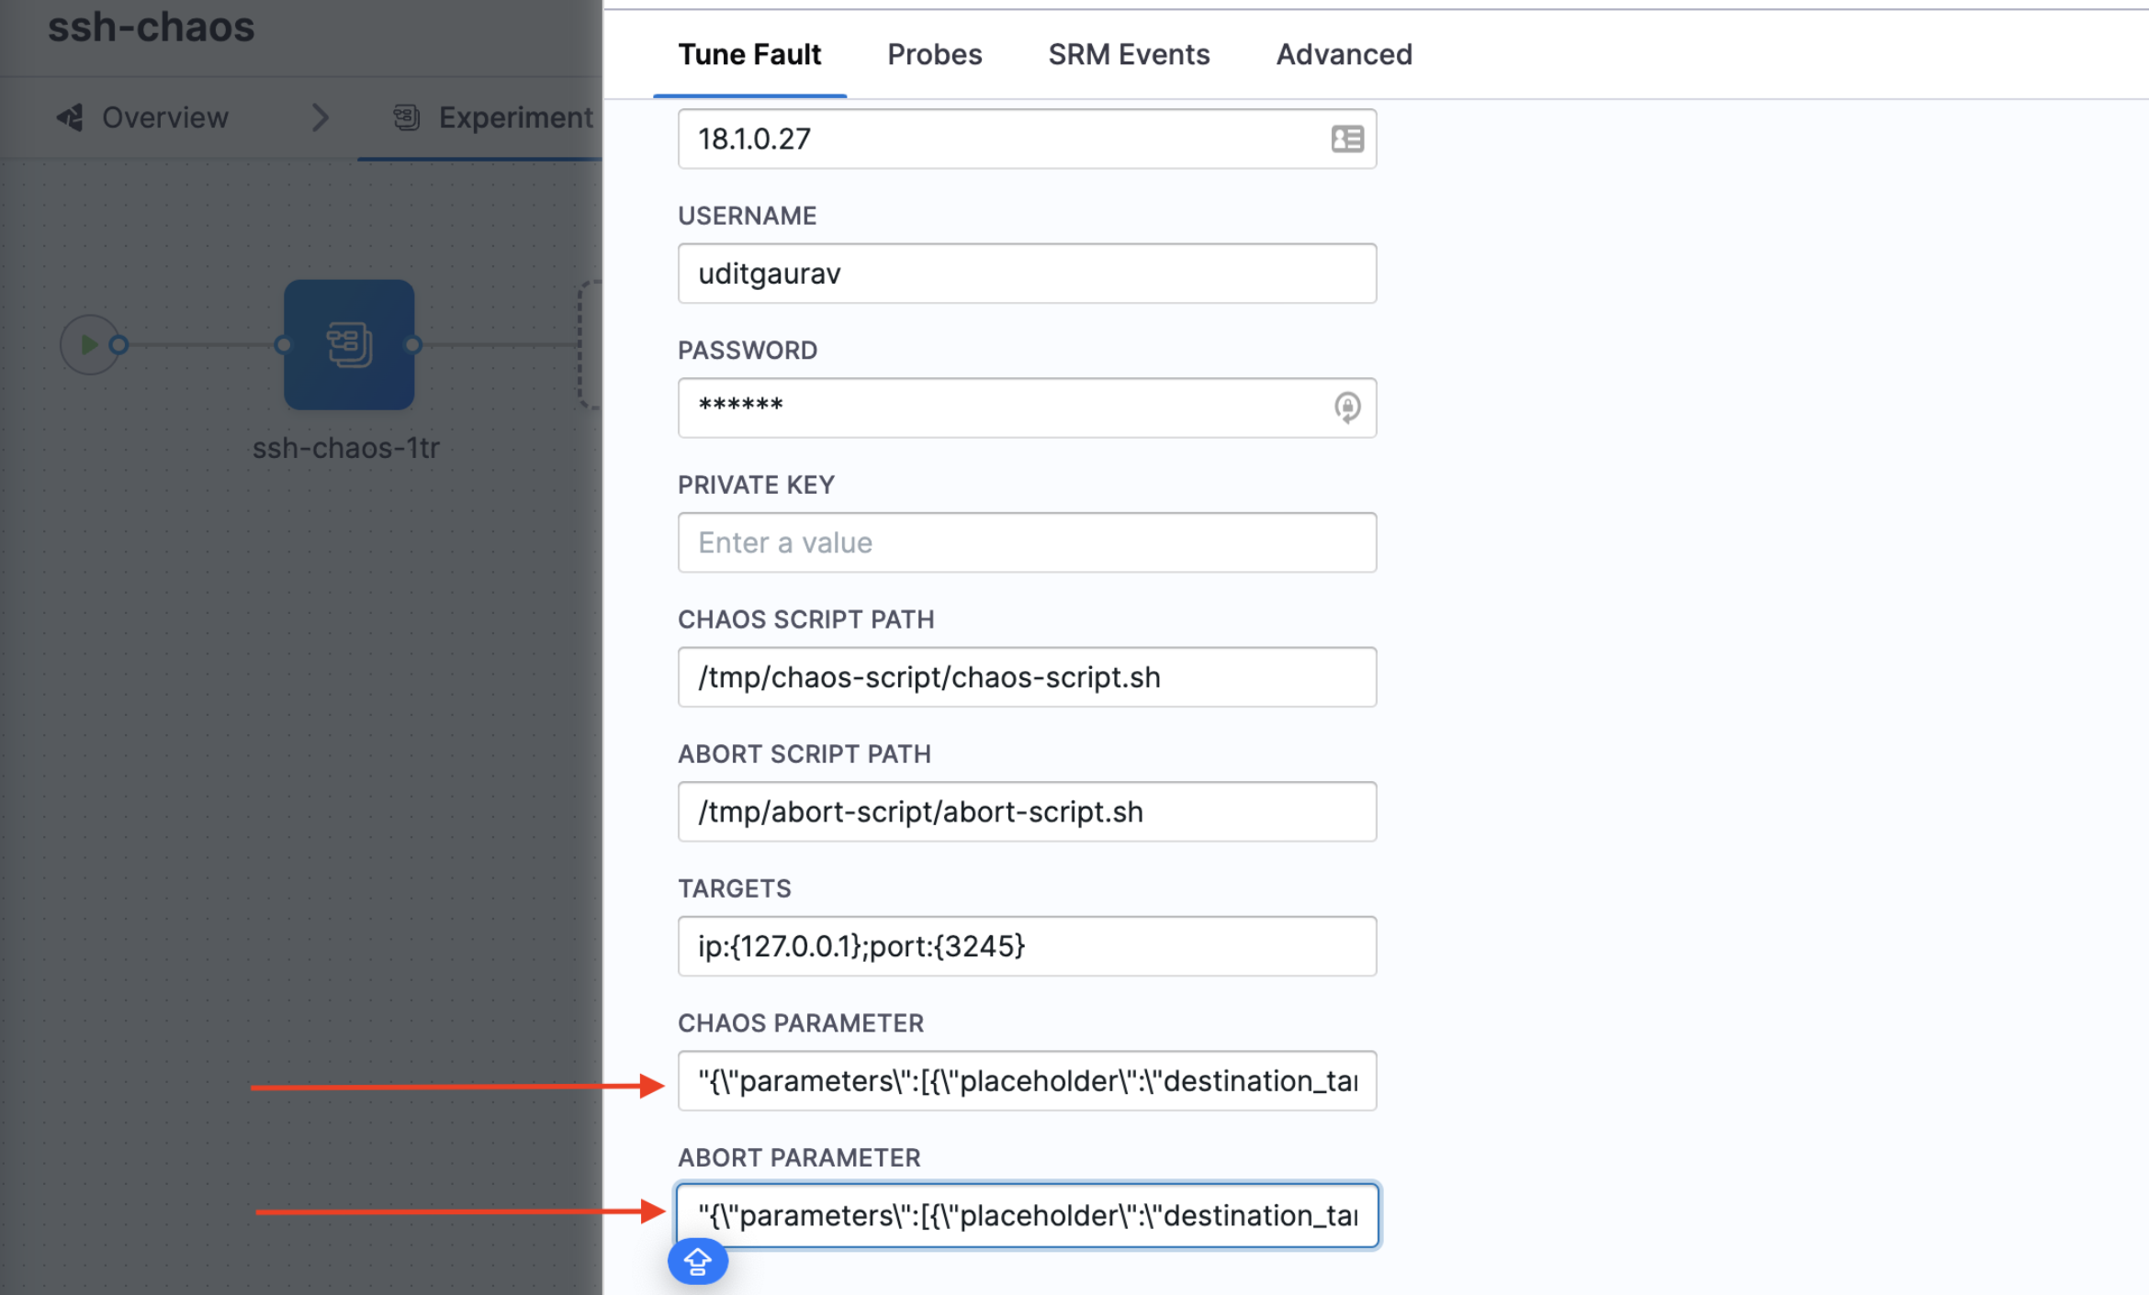Click the chevron arrow after Overview
The height and width of the screenshot is (1295, 2149).
click(320, 117)
